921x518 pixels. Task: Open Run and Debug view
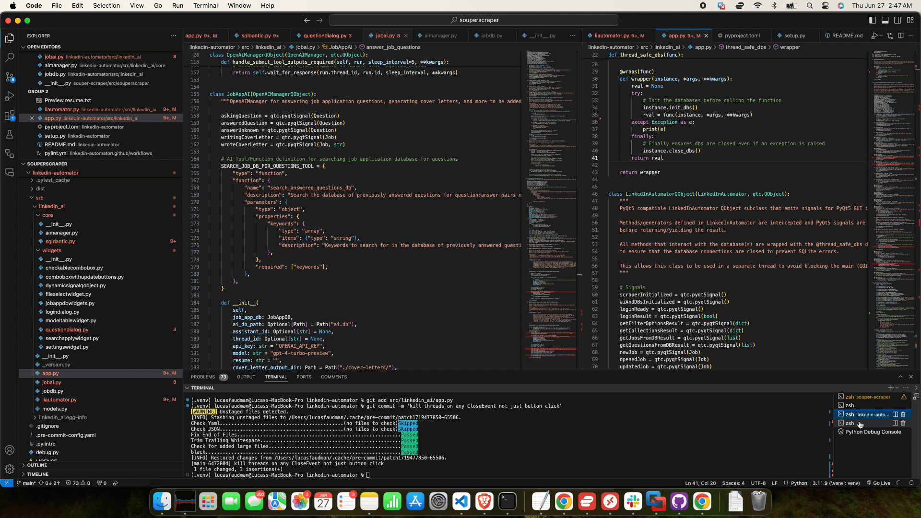click(10, 96)
